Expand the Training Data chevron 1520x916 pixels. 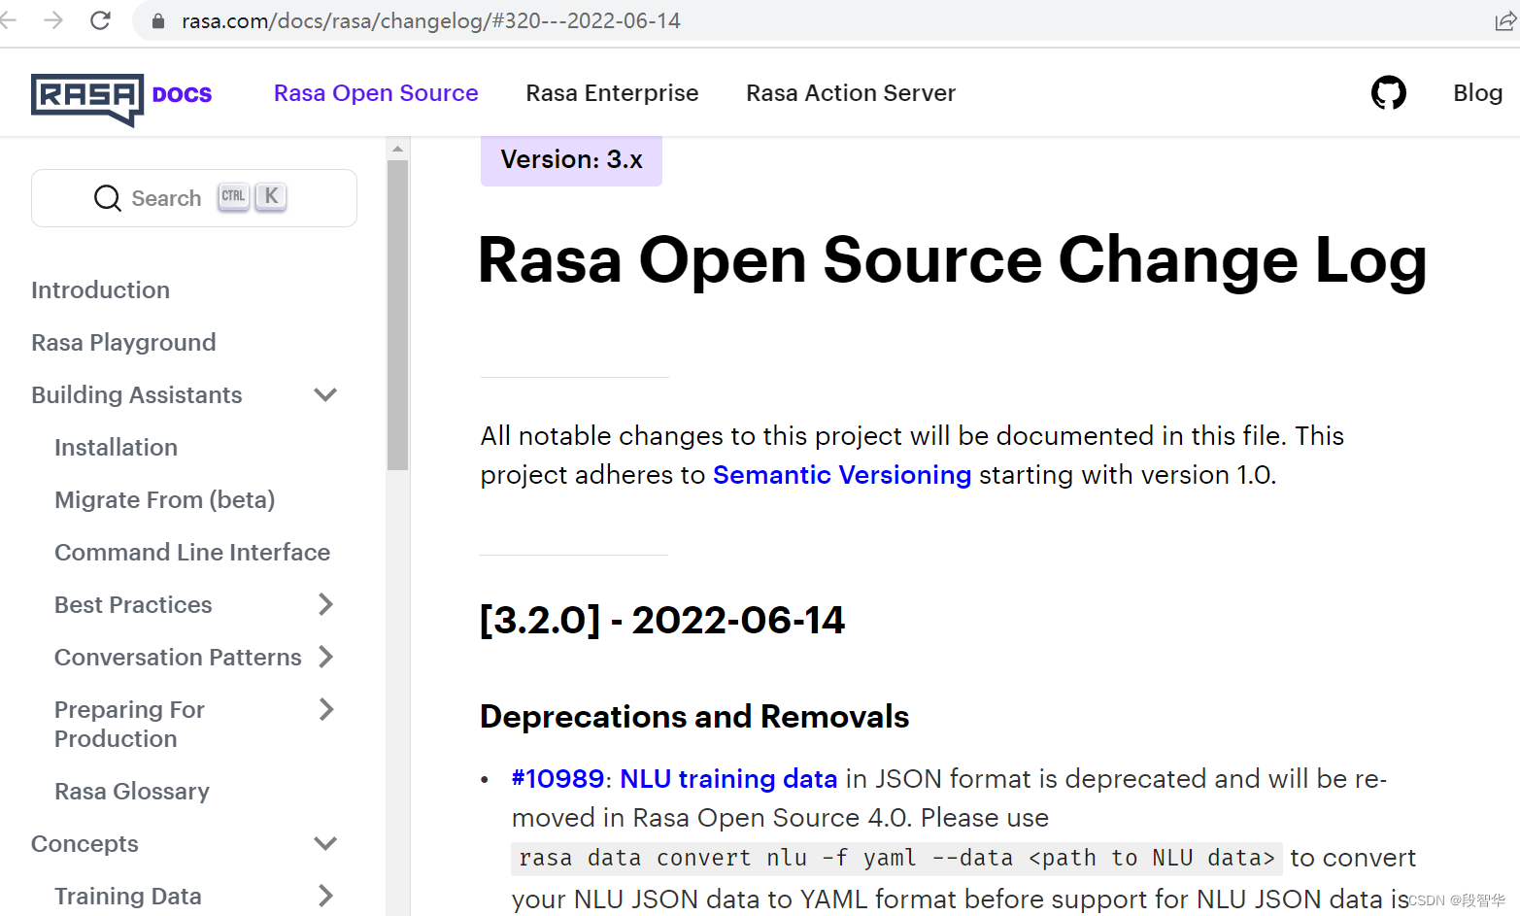click(x=325, y=896)
